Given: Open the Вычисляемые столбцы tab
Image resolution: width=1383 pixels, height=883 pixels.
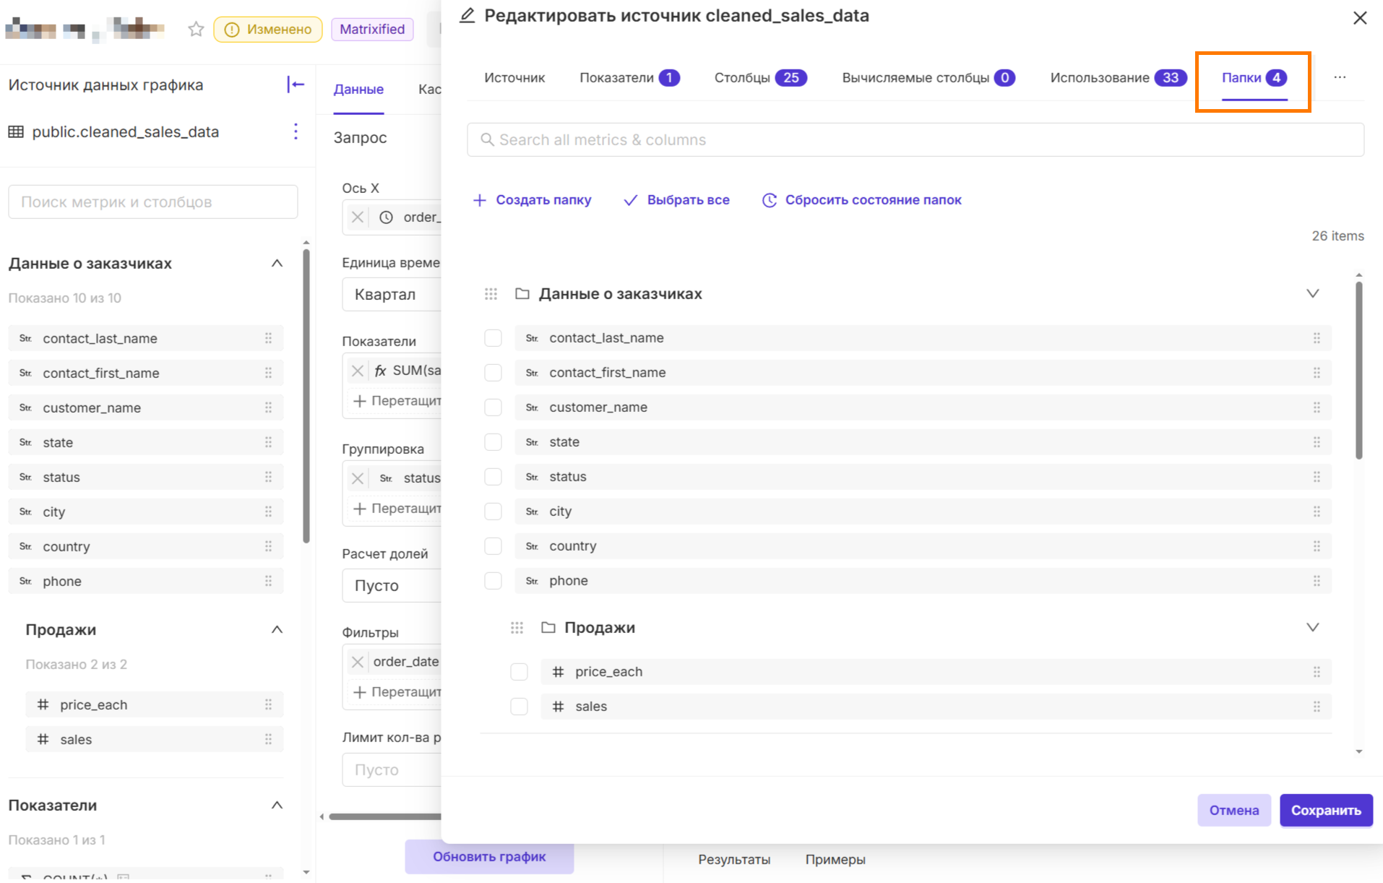Looking at the screenshot, I should click(x=929, y=77).
